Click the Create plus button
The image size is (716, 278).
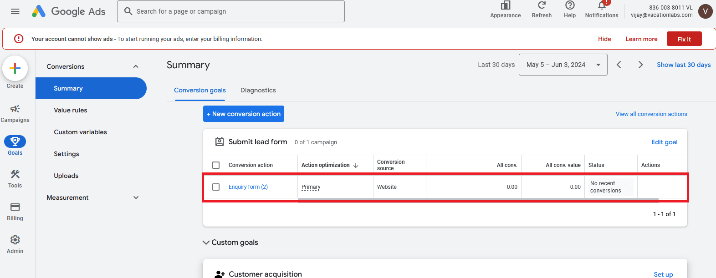pos(15,69)
